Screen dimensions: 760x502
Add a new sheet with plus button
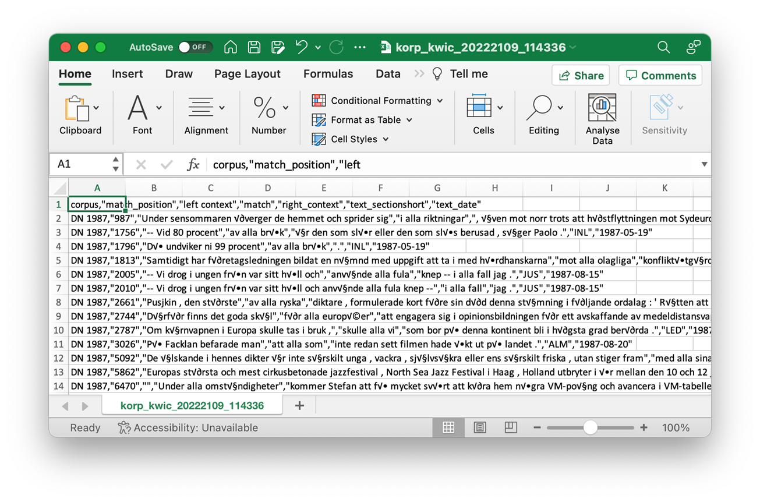coord(299,405)
